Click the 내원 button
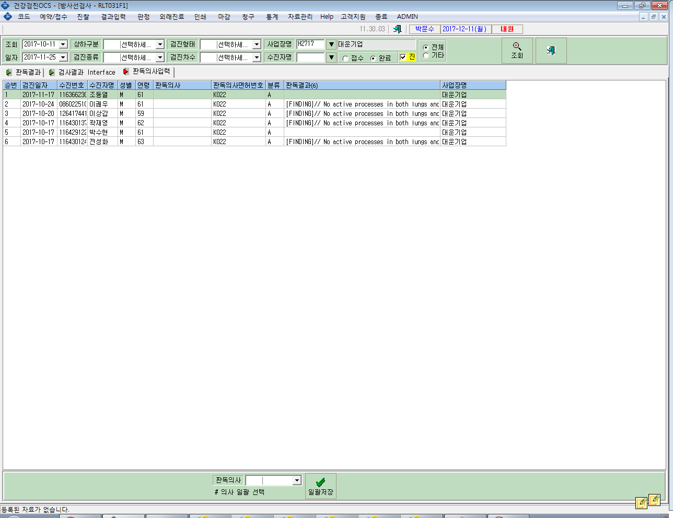 pos(507,29)
